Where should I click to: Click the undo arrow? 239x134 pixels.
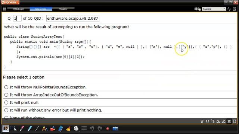tap(92, 129)
